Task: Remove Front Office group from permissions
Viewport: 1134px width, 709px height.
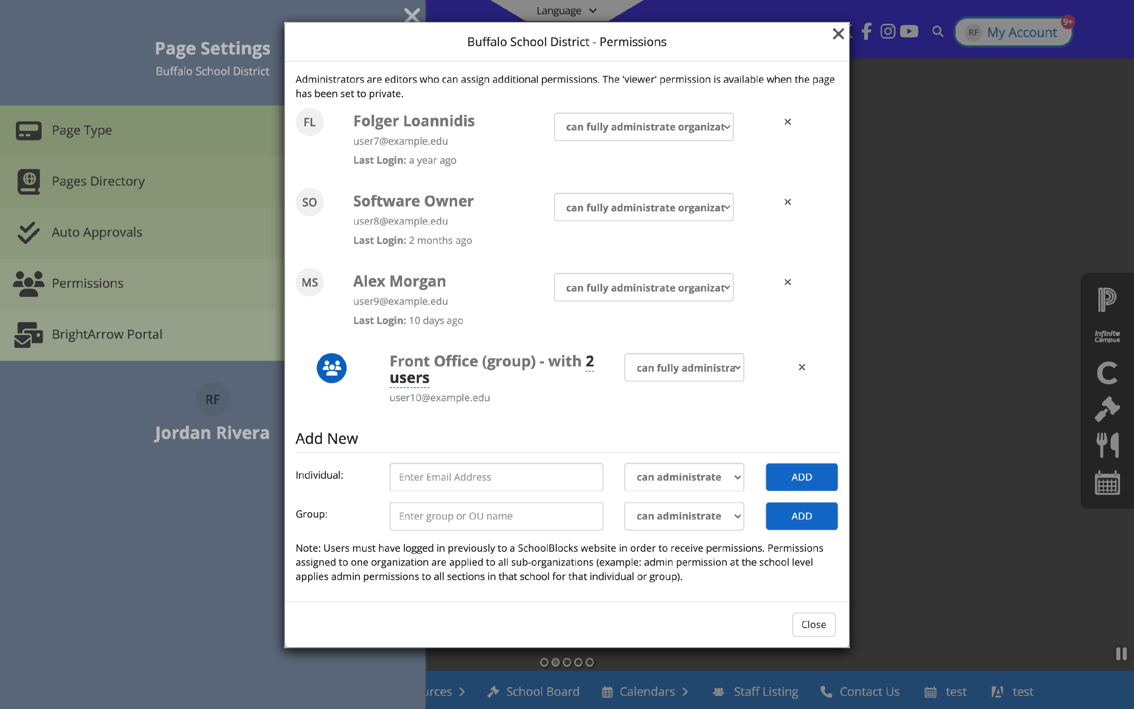Action: click(802, 367)
